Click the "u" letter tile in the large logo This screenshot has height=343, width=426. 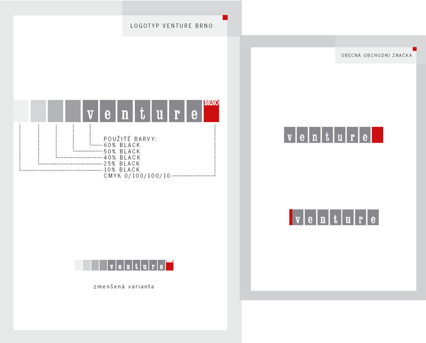point(159,111)
